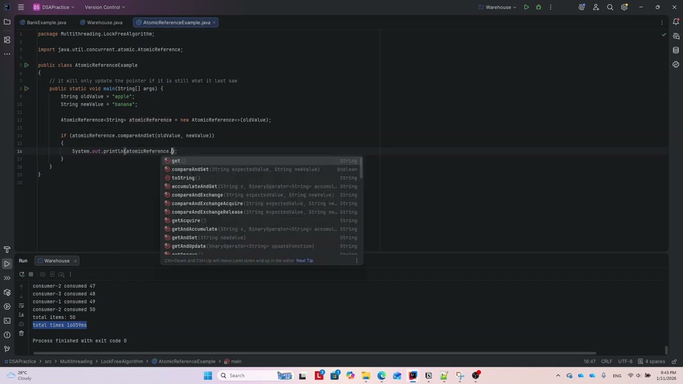
Task: Toggle soft-wrap in Run console
Action: click(x=21, y=306)
